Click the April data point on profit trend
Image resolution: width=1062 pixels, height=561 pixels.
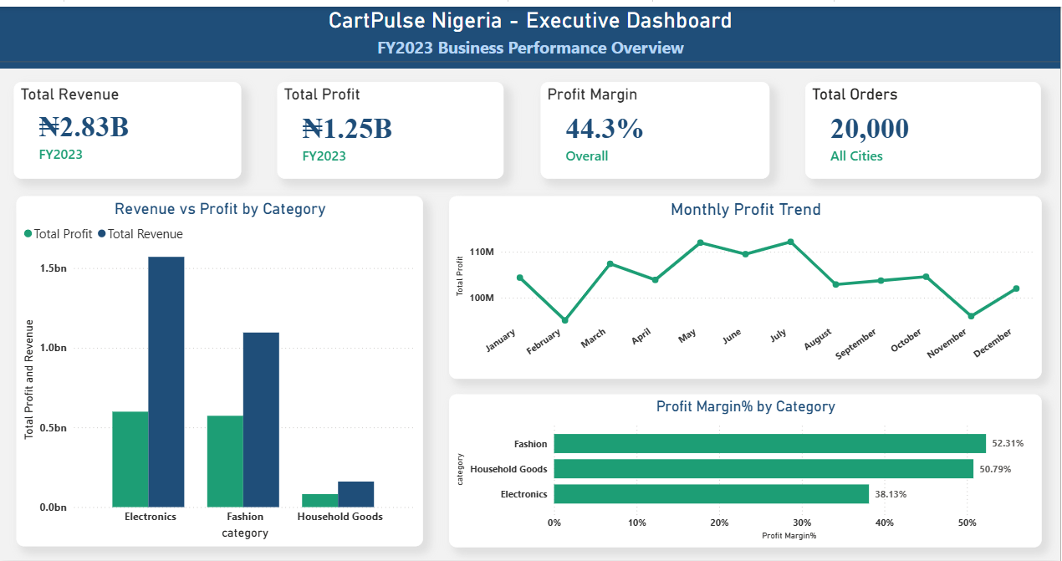point(655,279)
